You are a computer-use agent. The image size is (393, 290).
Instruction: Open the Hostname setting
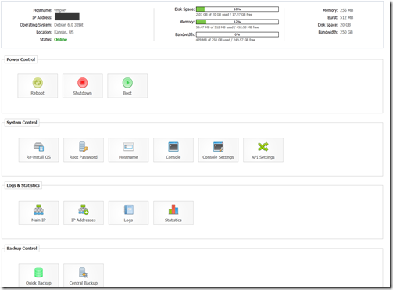point(128,150)
